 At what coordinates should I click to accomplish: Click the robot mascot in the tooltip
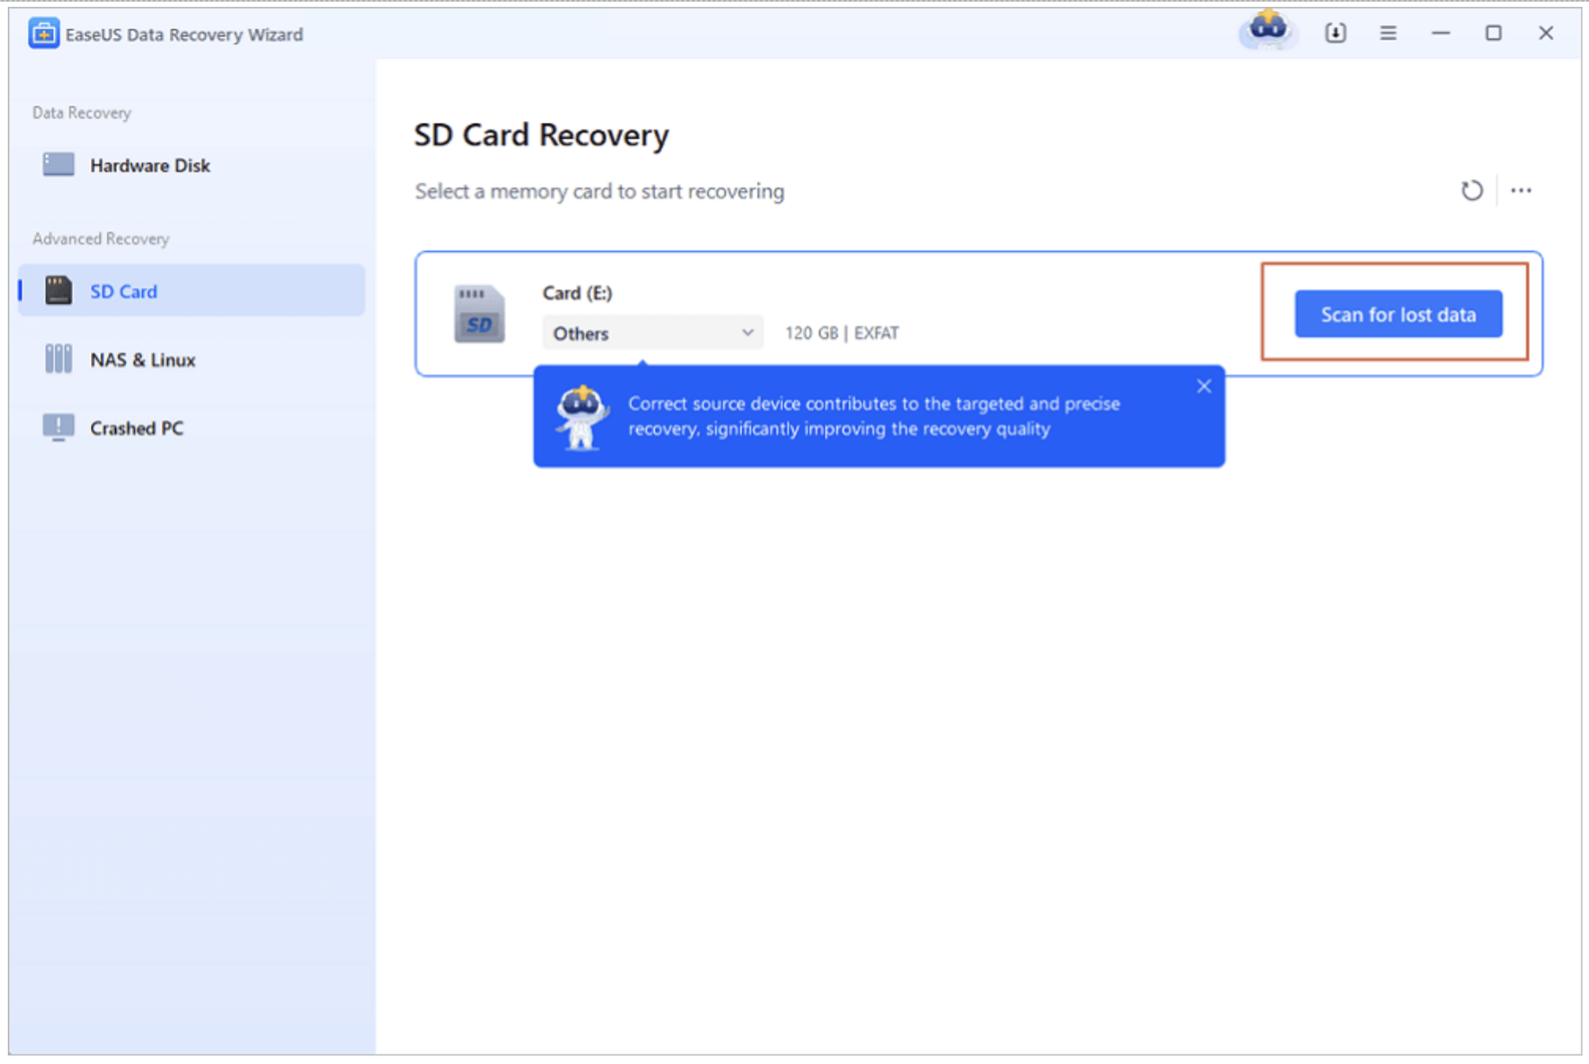coord(580,417)
